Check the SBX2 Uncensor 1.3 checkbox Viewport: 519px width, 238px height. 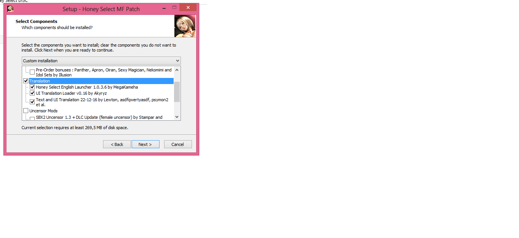tap(32, 118)
